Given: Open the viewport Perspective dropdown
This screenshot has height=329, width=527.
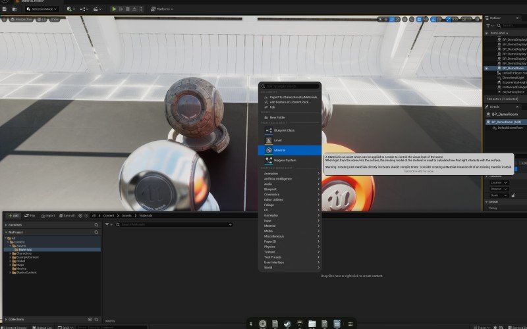Looking at the screenshot, I should pos(21,20).
